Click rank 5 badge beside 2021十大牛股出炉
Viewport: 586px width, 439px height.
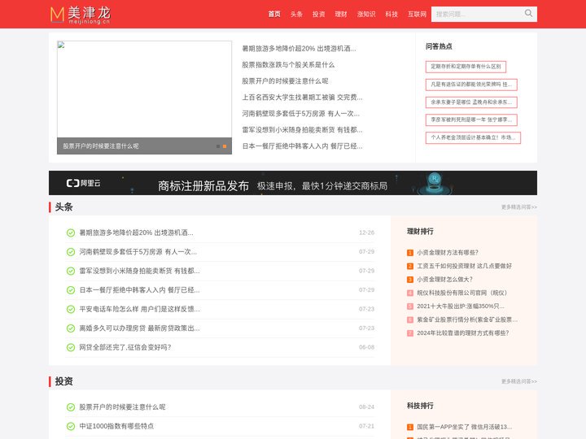coord(410,306)
